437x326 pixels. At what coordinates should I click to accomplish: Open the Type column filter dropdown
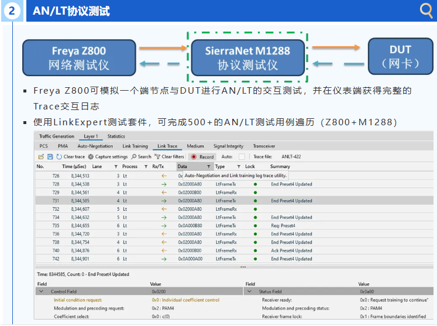coord(239,167)
